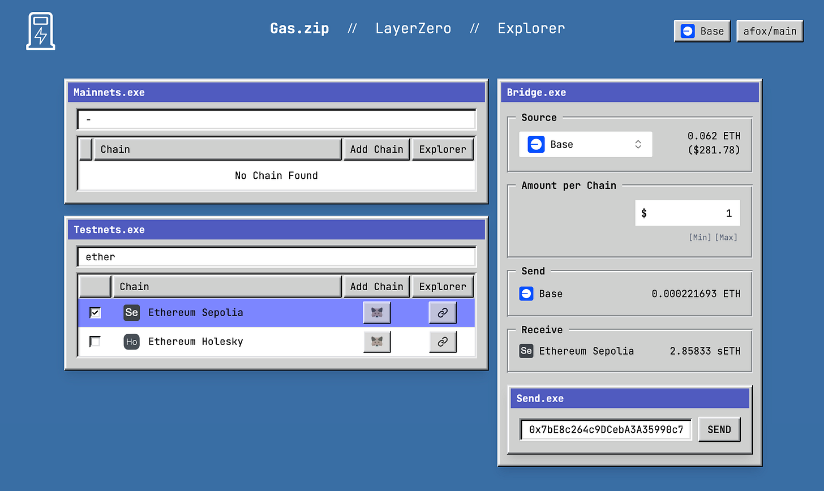Click the Ho badge in Ethereum Holesky row
The height and width of the screenshot is (491, 824).
click(x=132, y=342)
